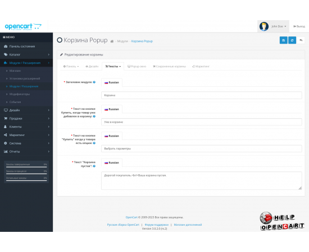Viewport: 309px width, 252px height.
Task: Click the Система gear icon
Action: pyautogui.click(x=6, y=143)
